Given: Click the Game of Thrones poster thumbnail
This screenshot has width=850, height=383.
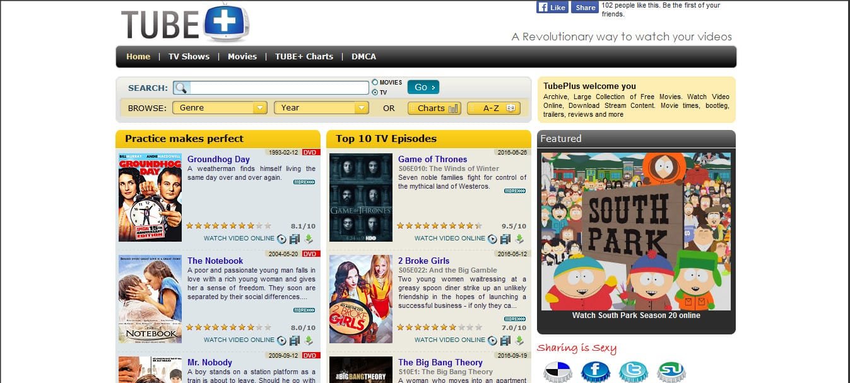Looking at the screenshot, I should point(361,197).
